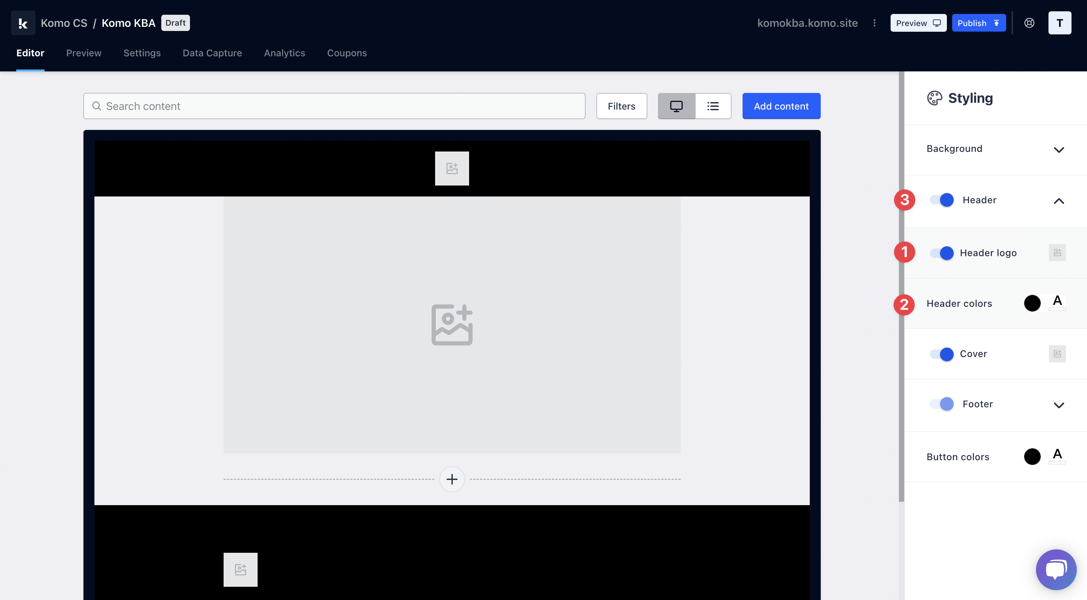Click the Publish button
This screenshot has height=600, width=1087.
pos(979,23)
